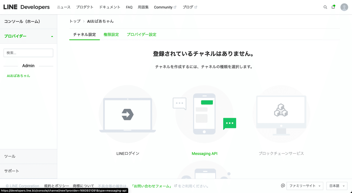Click the トップ breadcrumb link

tap(75, 21)
